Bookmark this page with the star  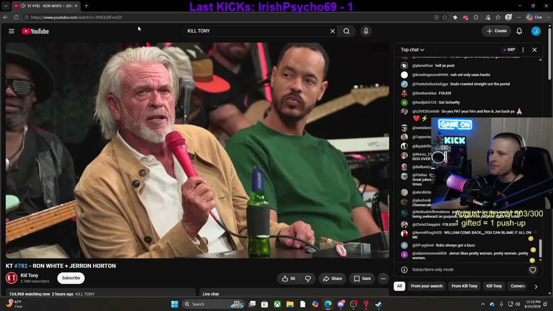[x=445, y=17]
